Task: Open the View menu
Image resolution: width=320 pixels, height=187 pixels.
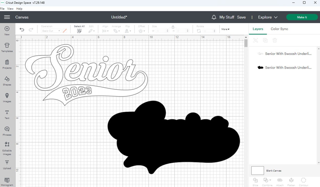Action: [10, 8]
